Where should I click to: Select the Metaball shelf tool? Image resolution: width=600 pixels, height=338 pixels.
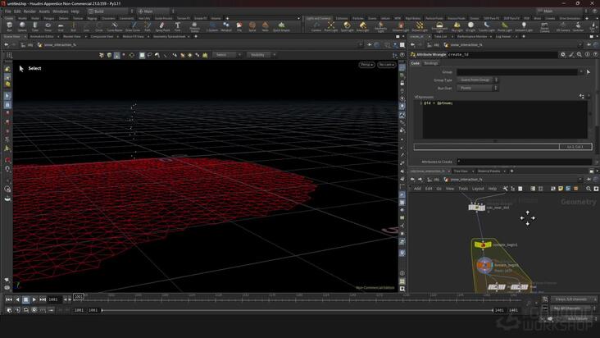226,26
